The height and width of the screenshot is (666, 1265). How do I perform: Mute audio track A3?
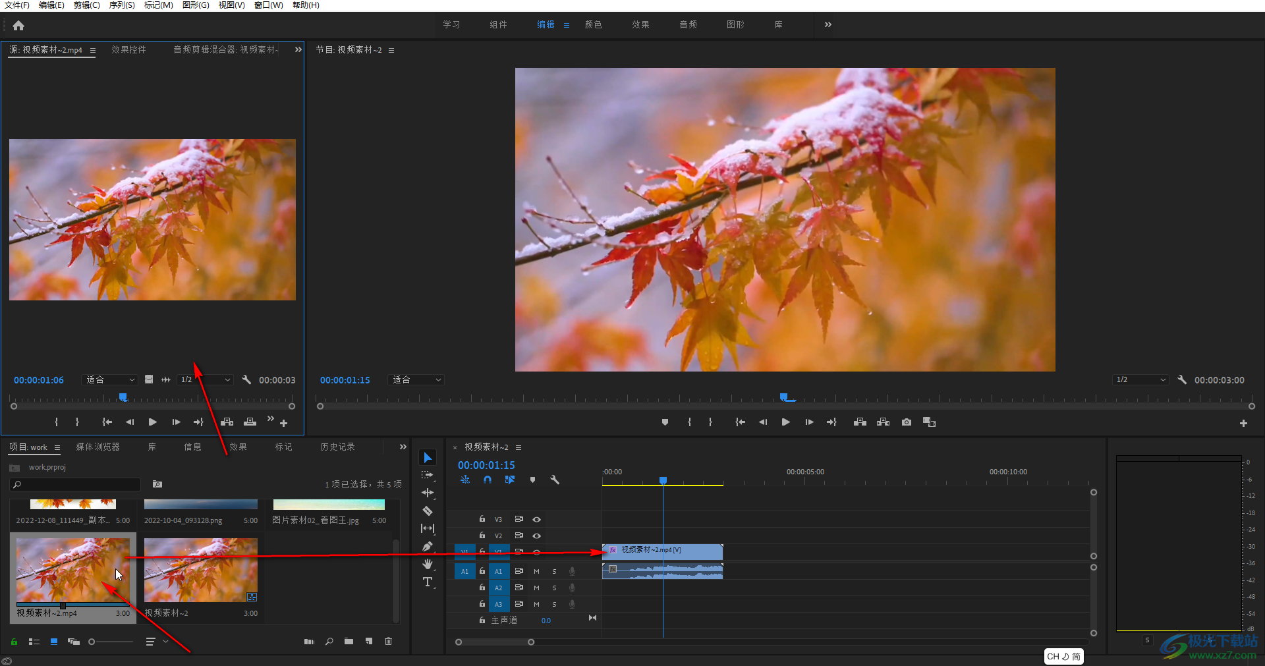[536, 605]
